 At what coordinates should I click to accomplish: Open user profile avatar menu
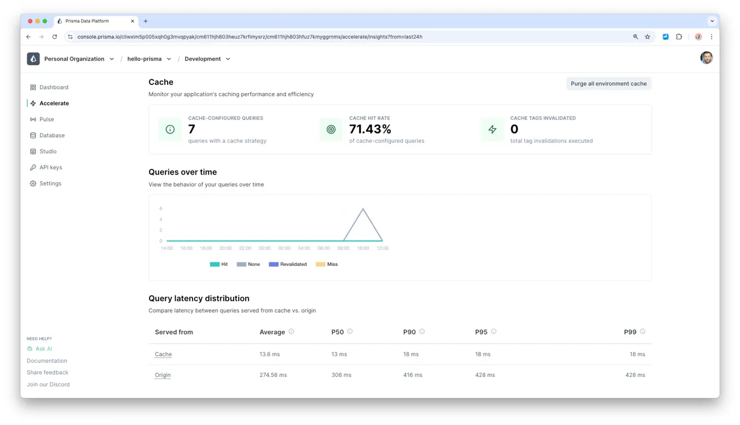tap(706, 58)
